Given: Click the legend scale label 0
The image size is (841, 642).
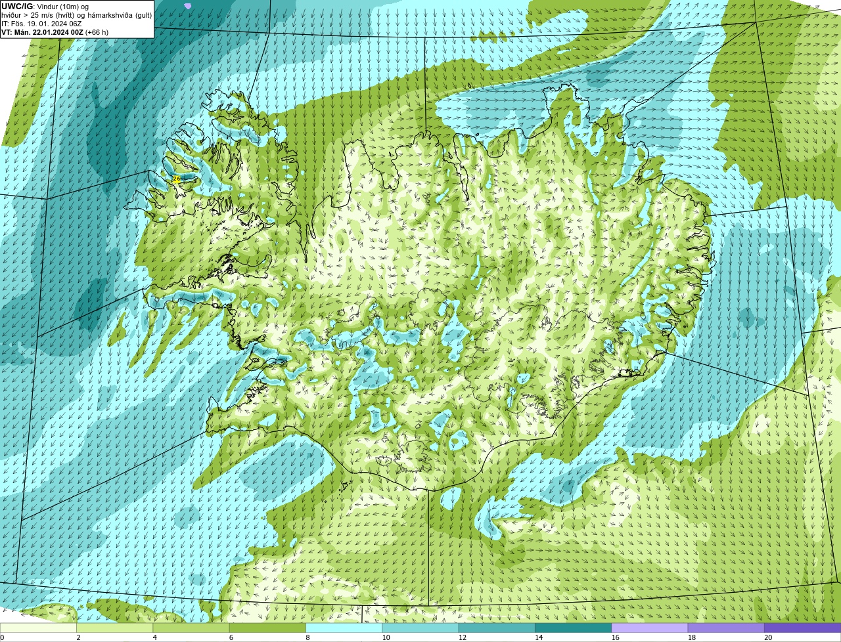Looking at the screenshot, I should click(2, 637).
